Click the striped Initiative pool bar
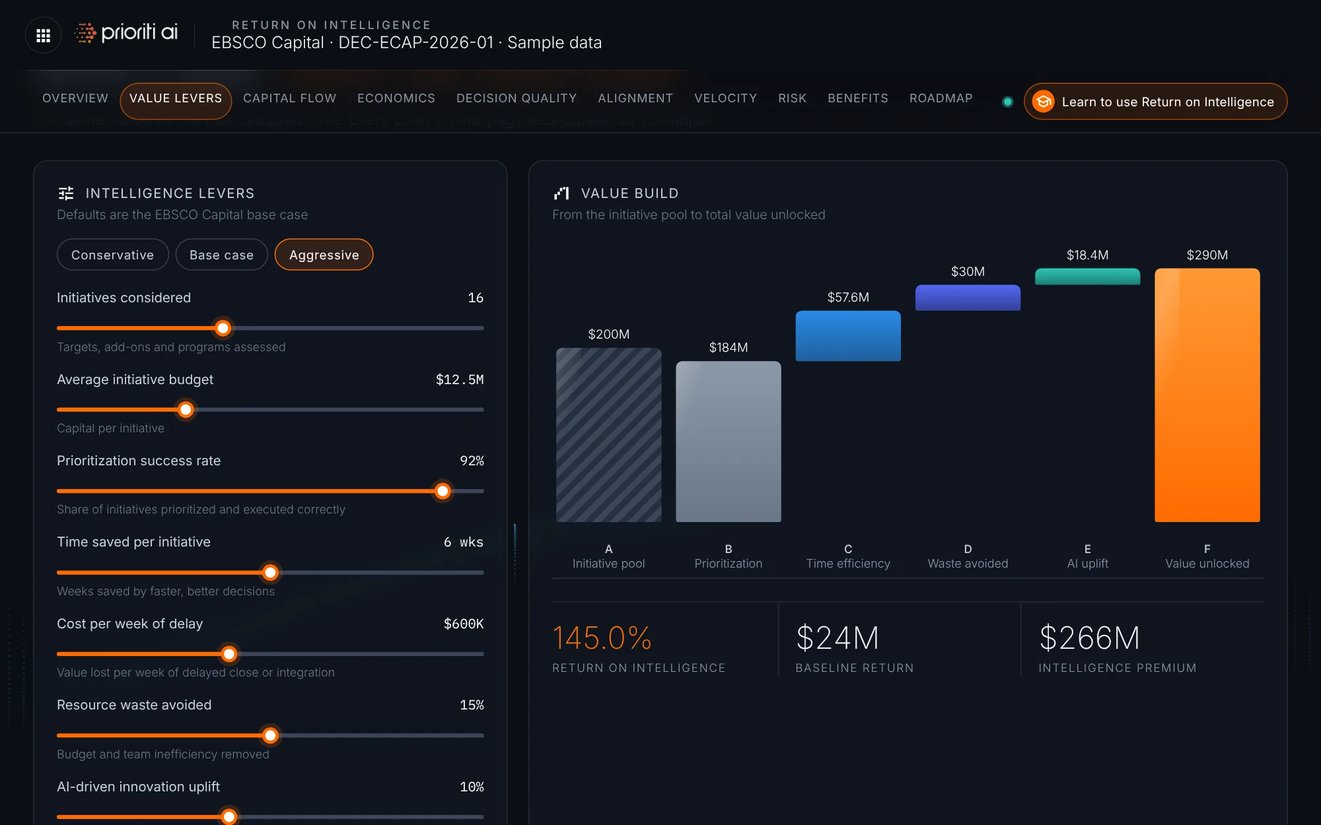Screen dimensions: 1321x825 point(609,435)
